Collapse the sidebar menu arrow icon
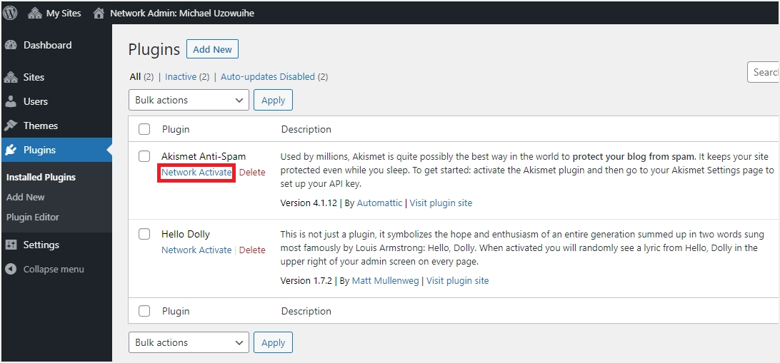780x363 pixels. pyautogui.click(x=11, y=269)
